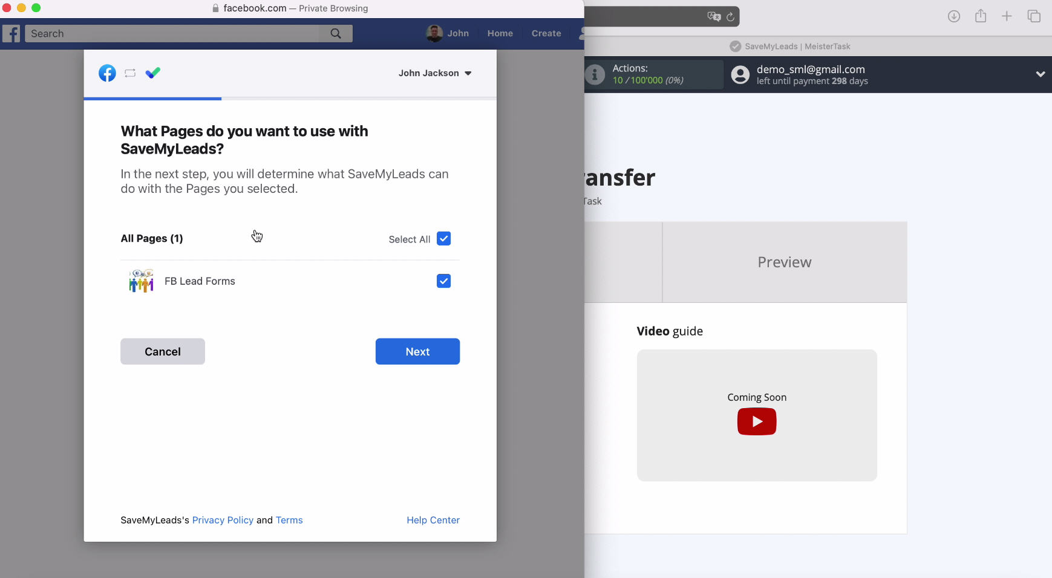This screenshot has width=1052, height=578.
Task: Expand the John Jackson account dropdown
Action: tap(435, 73)
